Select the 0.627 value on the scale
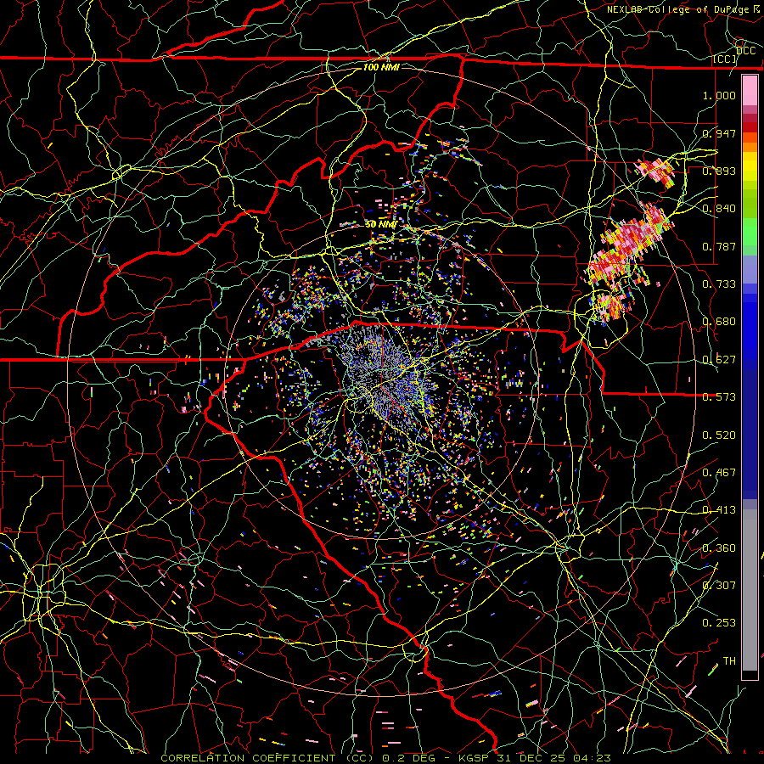Image resolution: width=764 pixels, height=764 pixels. click(x=719, y=359)
